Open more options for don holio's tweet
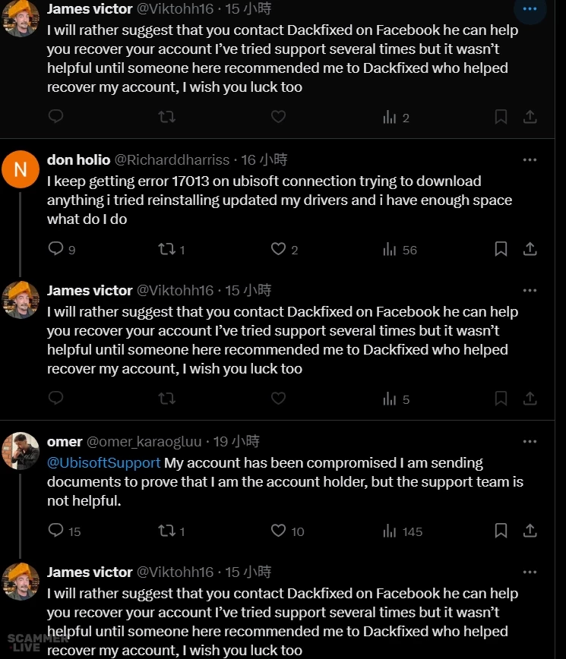The width and height of the screenshot is (566, 659). tap(530, 160)
